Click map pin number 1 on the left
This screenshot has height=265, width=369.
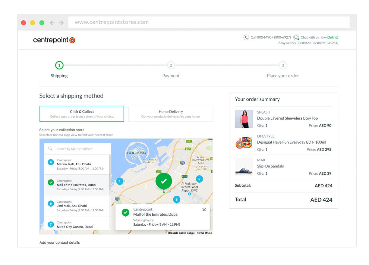coord(119,182)
